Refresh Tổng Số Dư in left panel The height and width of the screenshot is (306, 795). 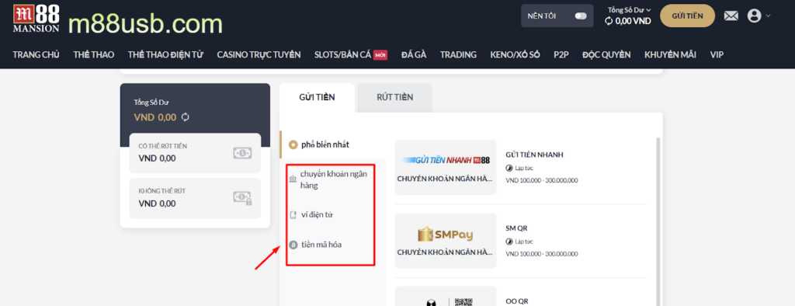coord(186,117)
